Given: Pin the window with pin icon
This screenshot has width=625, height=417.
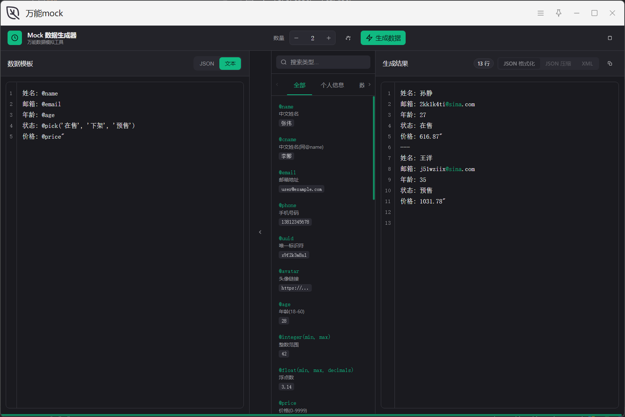Looking at the screenshot, I should click(x=558, y=13).
